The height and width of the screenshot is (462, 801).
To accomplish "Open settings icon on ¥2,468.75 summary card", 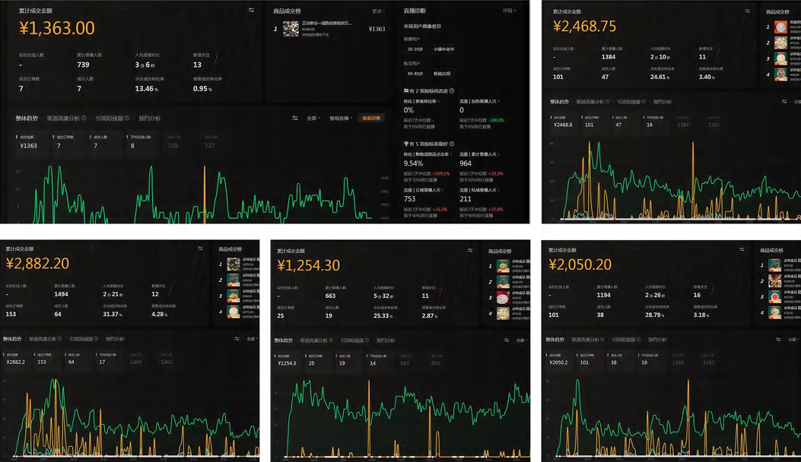I will (747, 11).
